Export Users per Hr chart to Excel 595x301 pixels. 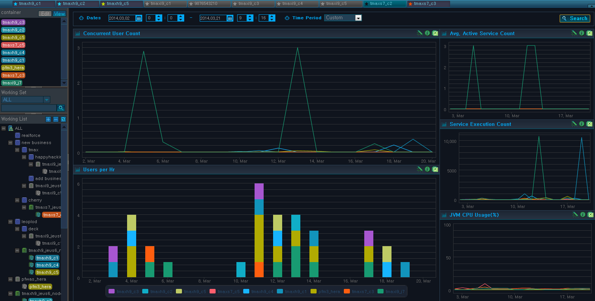[x=435, y=169]
